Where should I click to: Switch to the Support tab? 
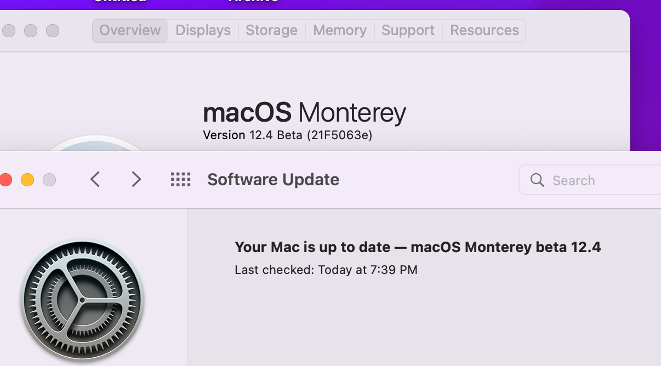(408, 31)
